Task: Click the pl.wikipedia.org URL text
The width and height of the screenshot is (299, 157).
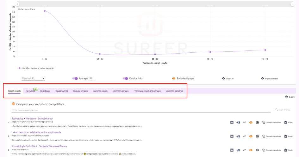Action: click(x=30, y=136)
